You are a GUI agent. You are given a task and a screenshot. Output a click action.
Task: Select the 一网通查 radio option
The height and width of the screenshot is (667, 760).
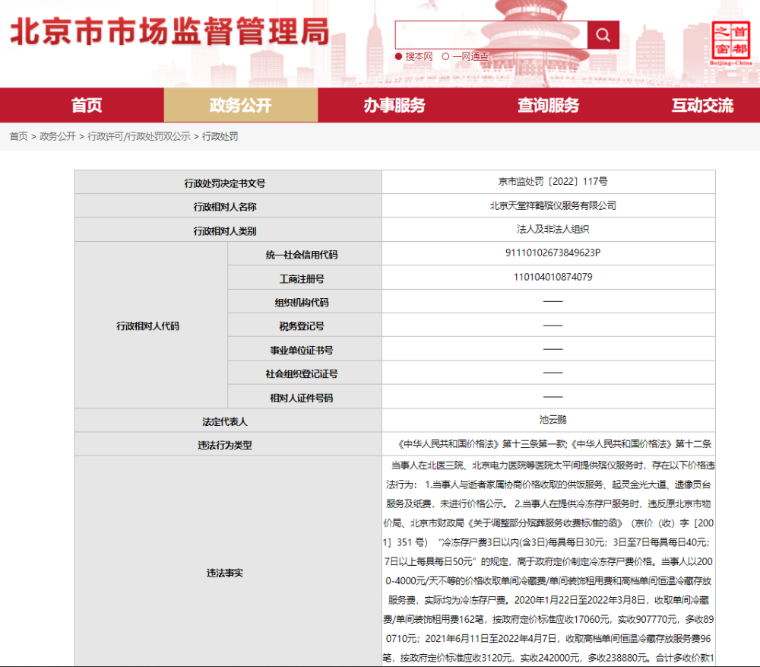pyautogui.click(x=465, y=56)
